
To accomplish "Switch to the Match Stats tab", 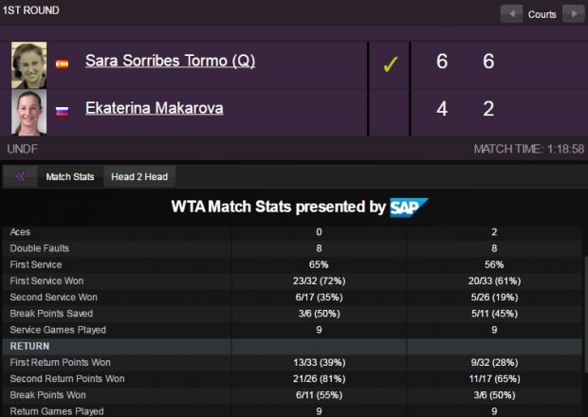I will (x=70, y=177).
